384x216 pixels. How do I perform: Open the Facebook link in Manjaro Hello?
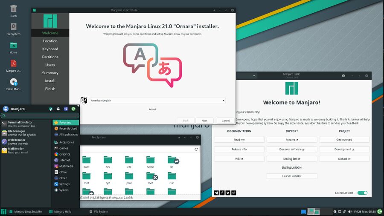point(222,193)
